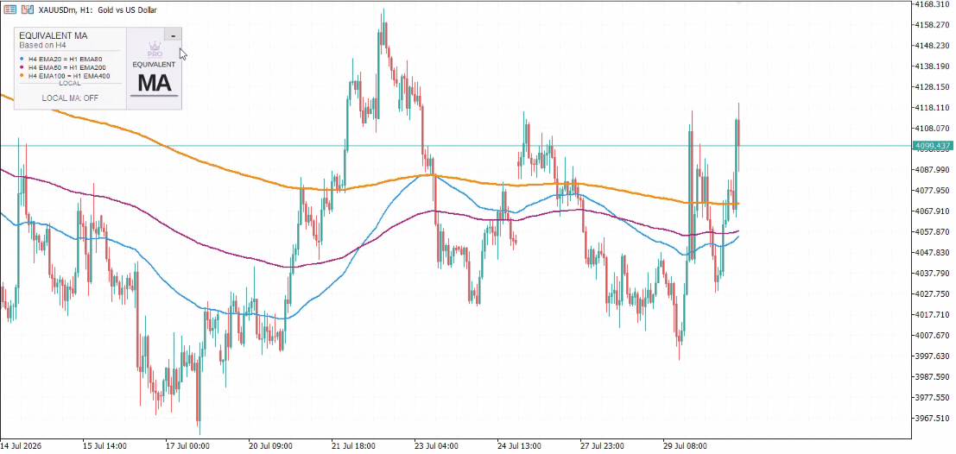The width and height of the screenshot is (956, 454).
Task: Click the 14 Jul 2026 date label
Action: pos(21,446)
